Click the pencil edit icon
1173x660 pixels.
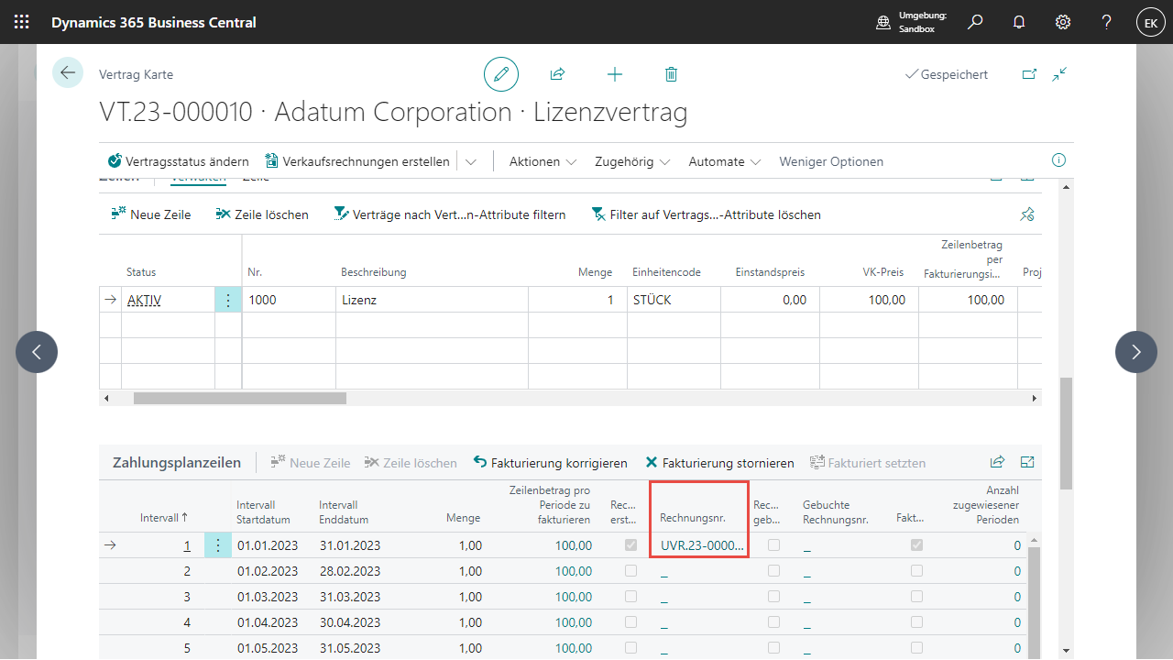(x=501, y=74)
